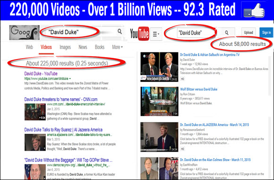The height and width of the screenshot is (180, 274).
Task: Click the Google search magnifier icon
Action: (120, 32)
